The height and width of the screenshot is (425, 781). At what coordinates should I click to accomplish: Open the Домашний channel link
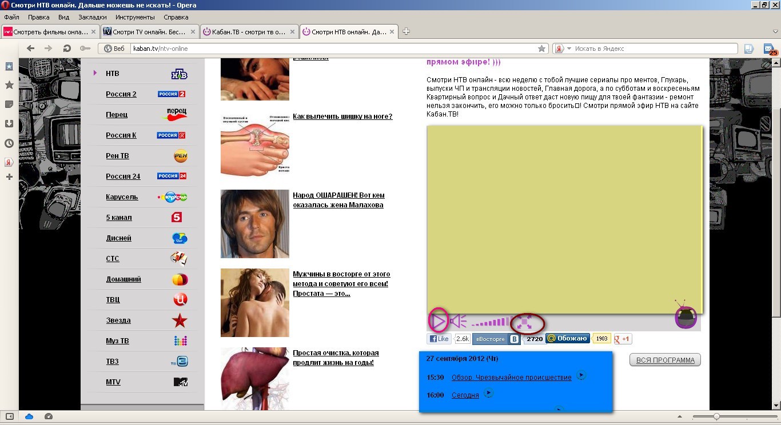[123, 279]
